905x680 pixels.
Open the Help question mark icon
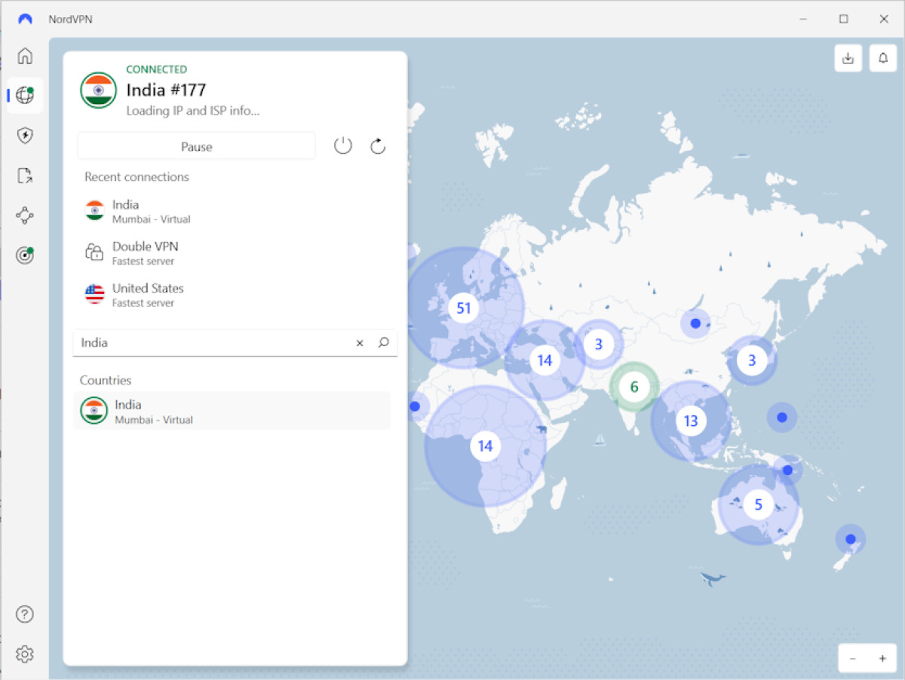coord(25,614)
